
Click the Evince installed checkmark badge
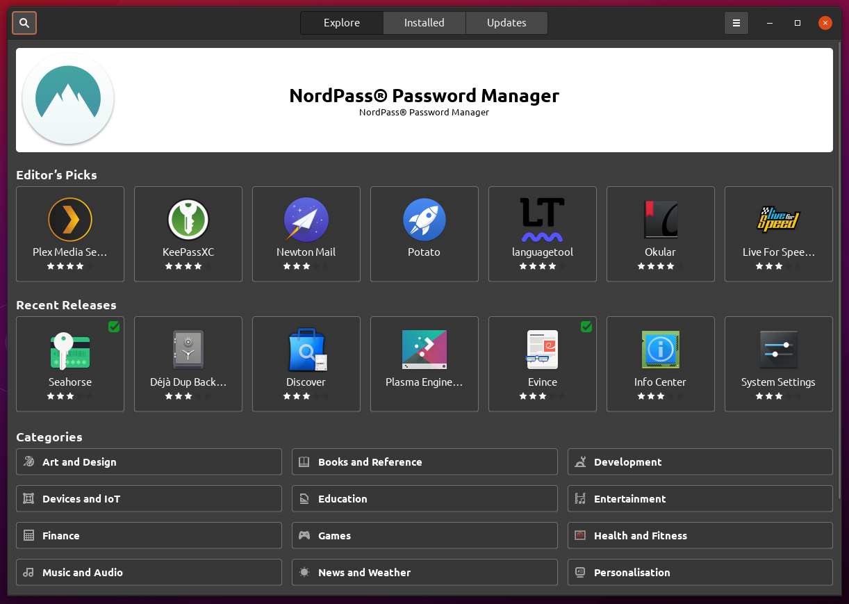pos(586,327)
